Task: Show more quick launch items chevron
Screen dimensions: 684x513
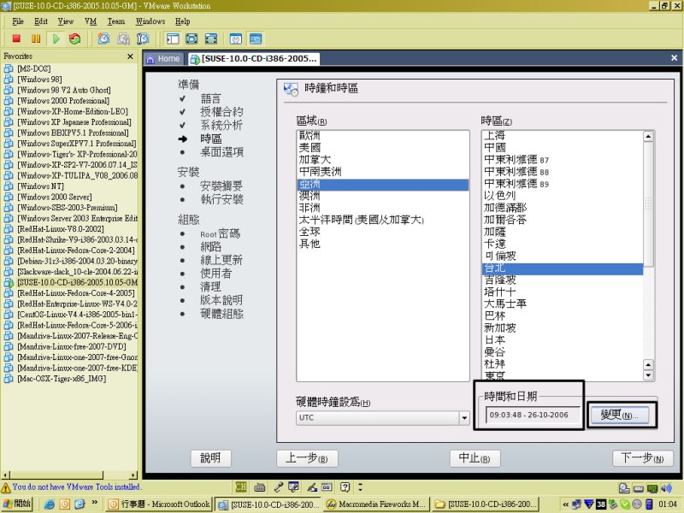Action: [x=95, y=503]
